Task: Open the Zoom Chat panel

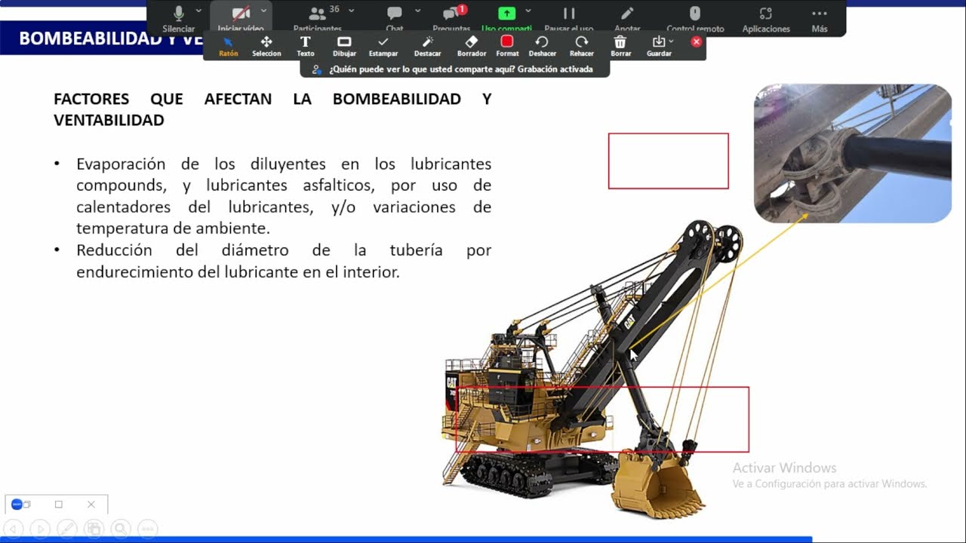Action: pyautogui.click(x=395, y=18)
